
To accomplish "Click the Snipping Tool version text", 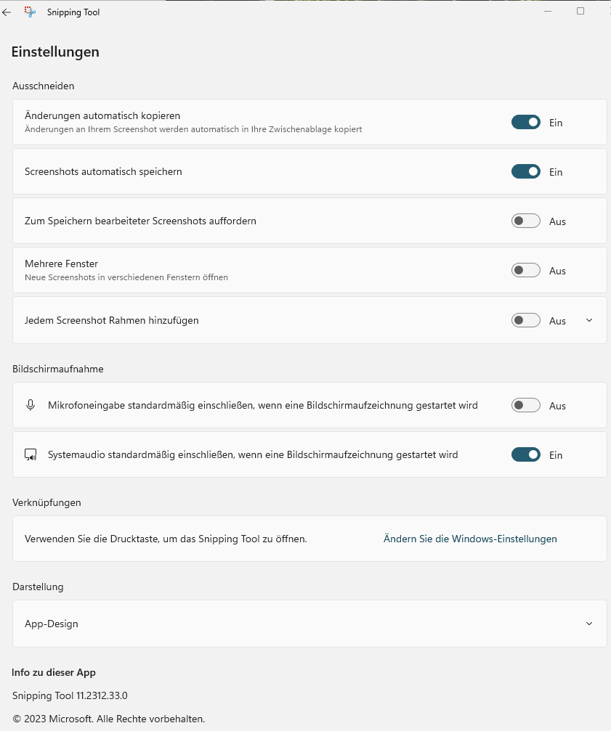I will 70,695.
